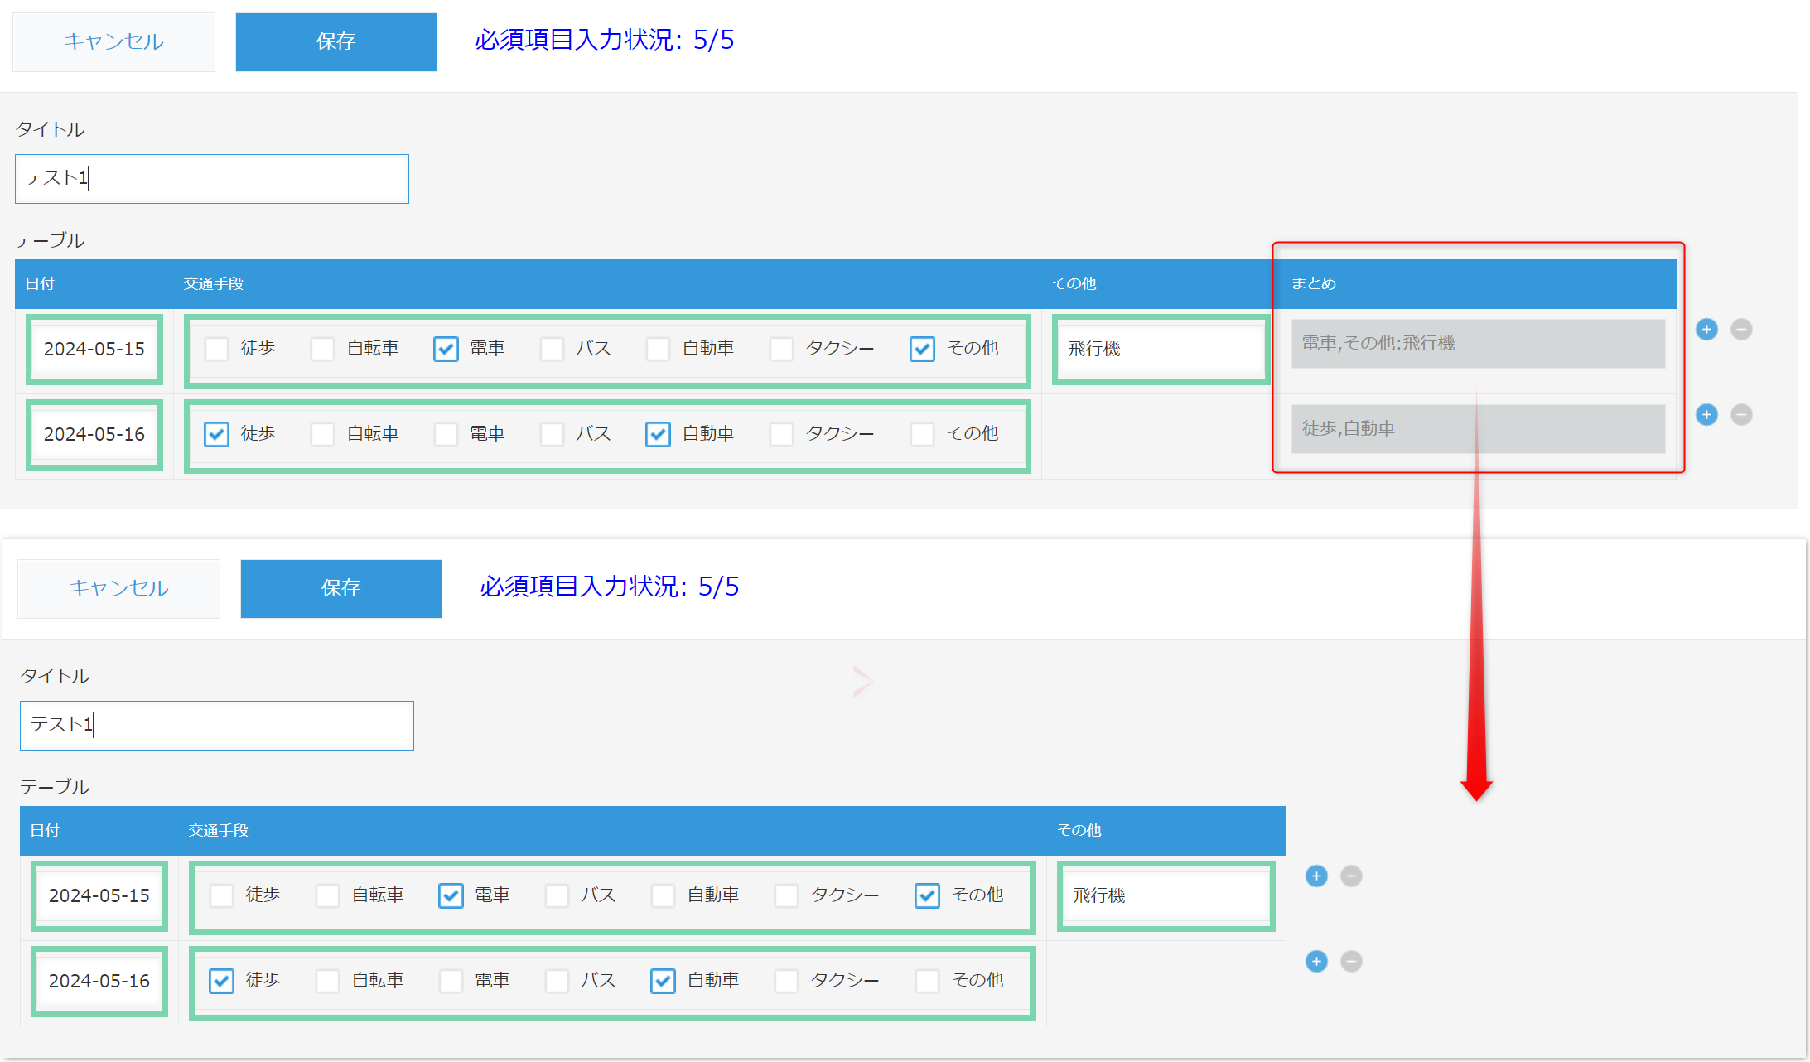The height and width of the screenshot is (1062, 1810).
Task: Click 飛行機 text field in bottom table
Action: 1165,895
